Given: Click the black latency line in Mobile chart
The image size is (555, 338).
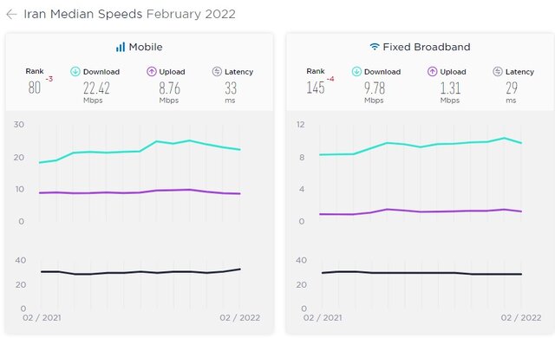Looking at the screenshot, I should pos(140,272).
